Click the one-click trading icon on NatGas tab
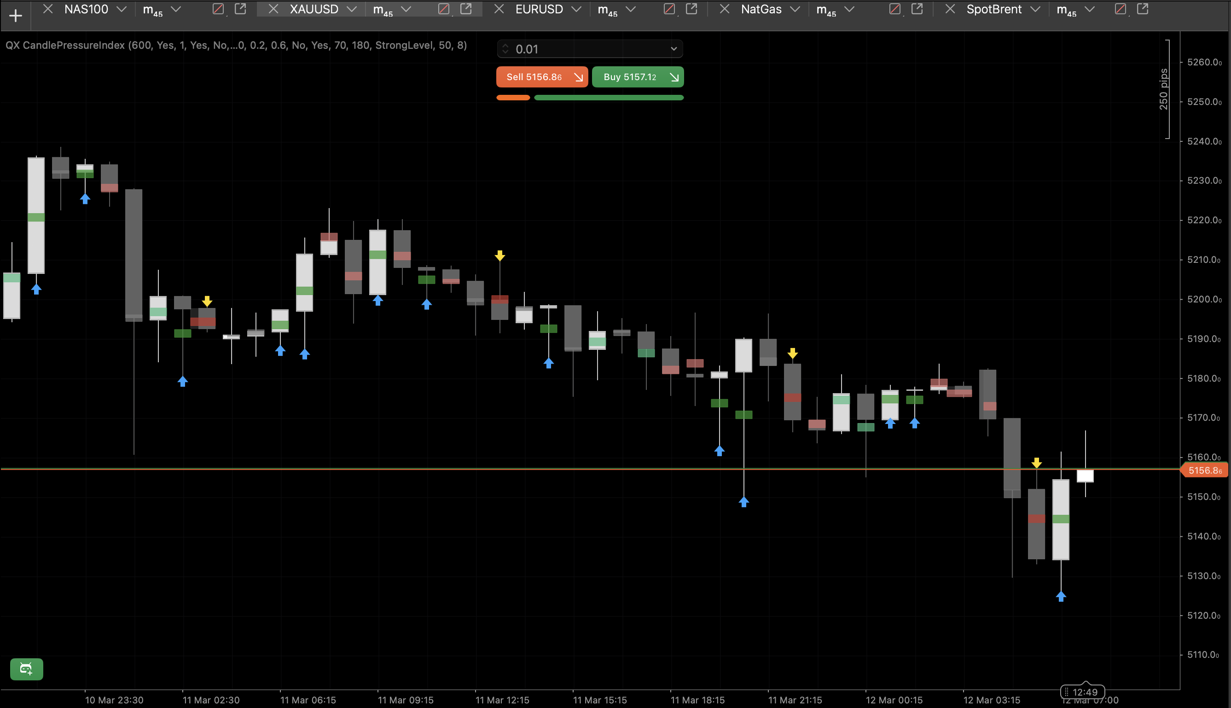Screen dimensions: 1231x708 tap(894, 9)
